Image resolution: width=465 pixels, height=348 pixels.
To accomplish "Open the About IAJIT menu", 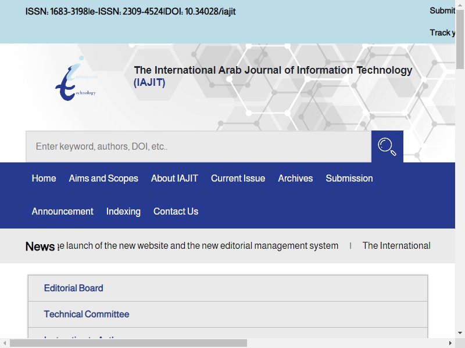I will (174, 179).
